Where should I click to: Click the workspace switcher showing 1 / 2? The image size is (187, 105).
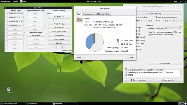tap(181, 104)
